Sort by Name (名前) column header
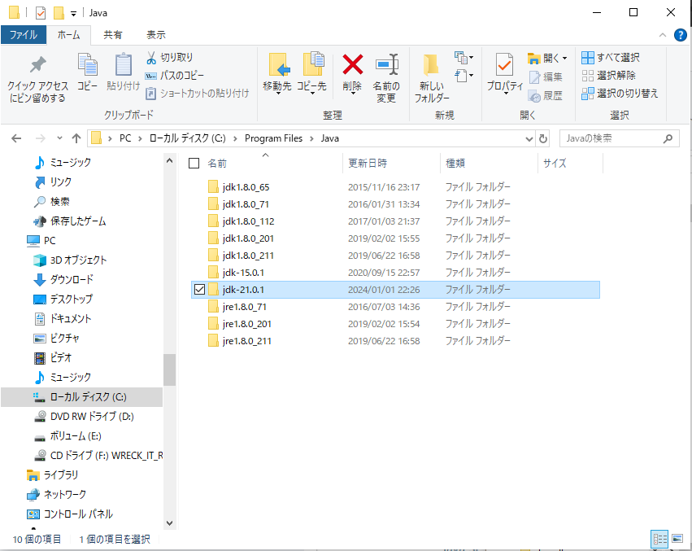 216,164
